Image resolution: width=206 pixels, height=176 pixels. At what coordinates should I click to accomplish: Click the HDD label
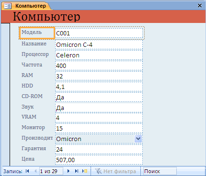coord(27,86)
